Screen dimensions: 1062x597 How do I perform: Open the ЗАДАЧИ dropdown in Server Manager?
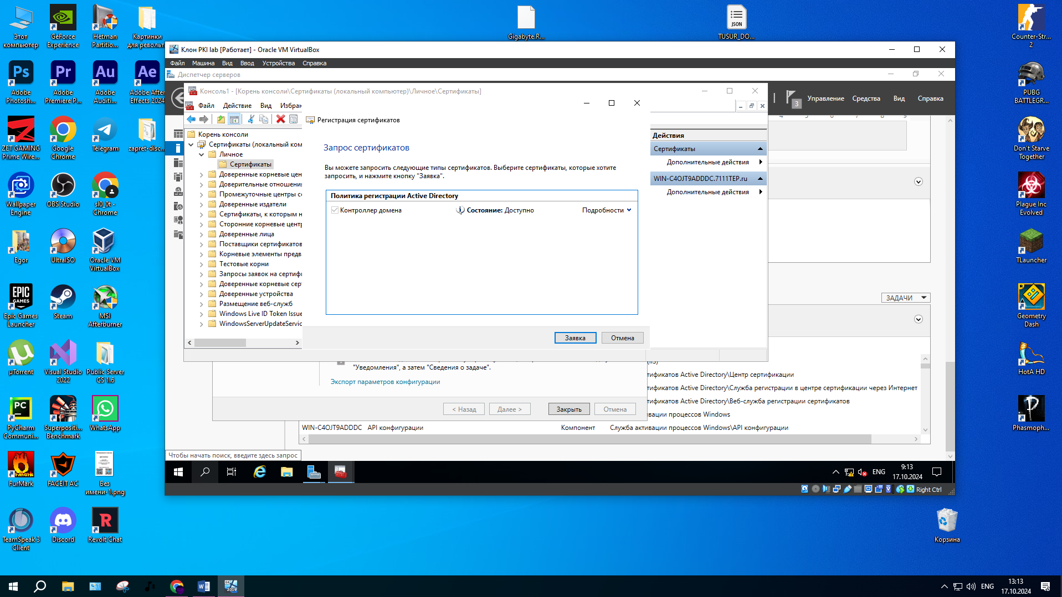click(906, 298)
